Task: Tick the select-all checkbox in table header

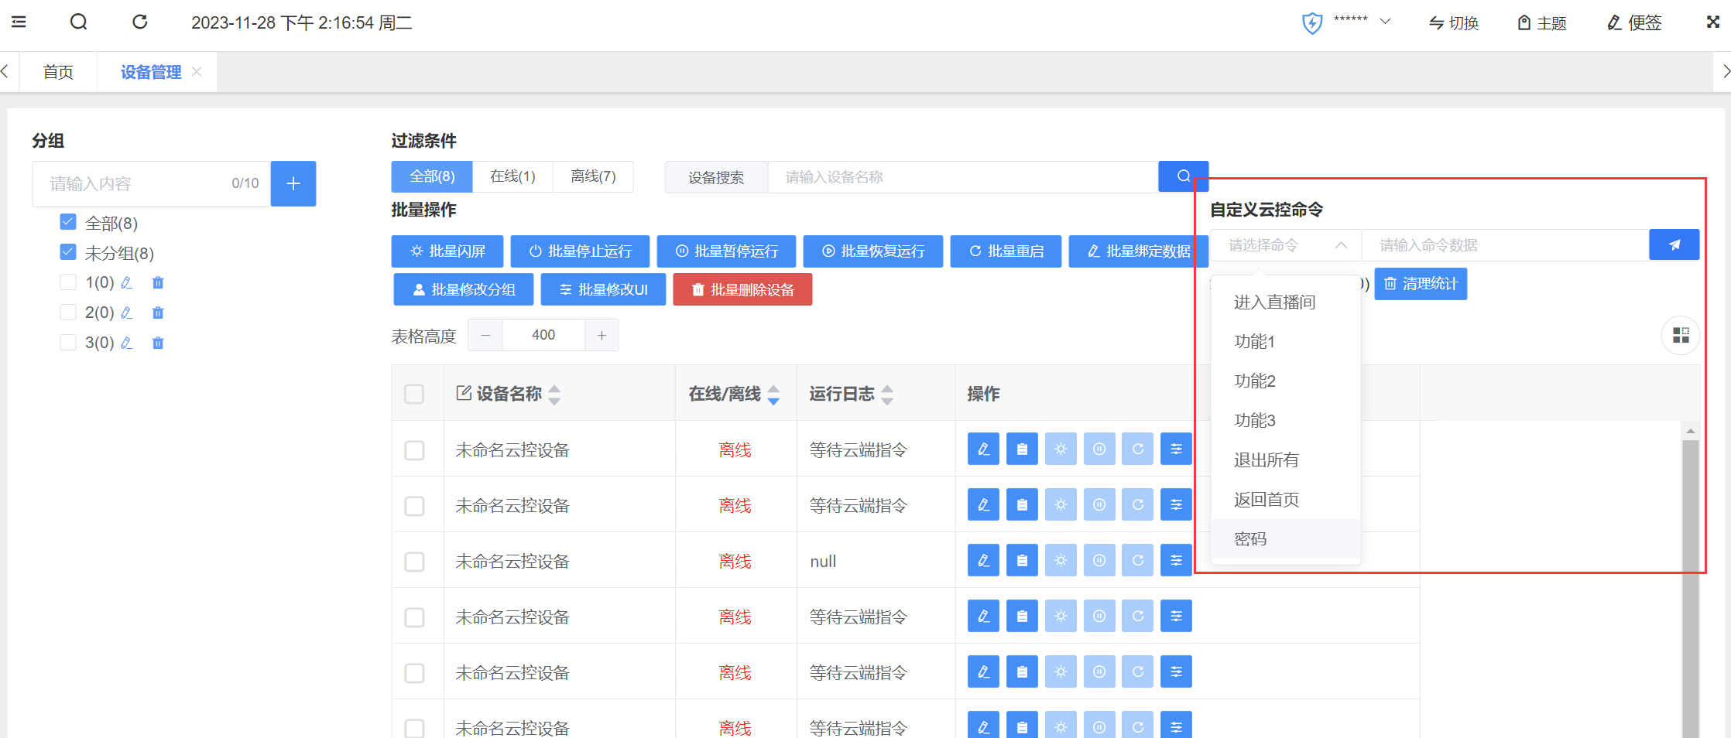Action: (414, 394)
